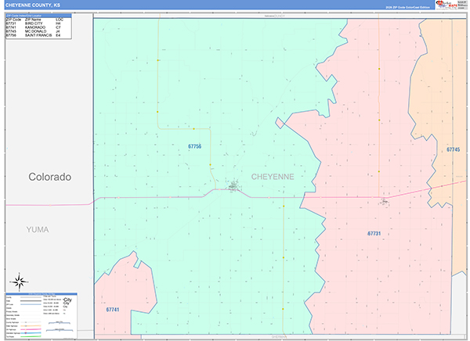Click the YUMA county label
This screenshot has width=470, height=341.
pos(36,229)
